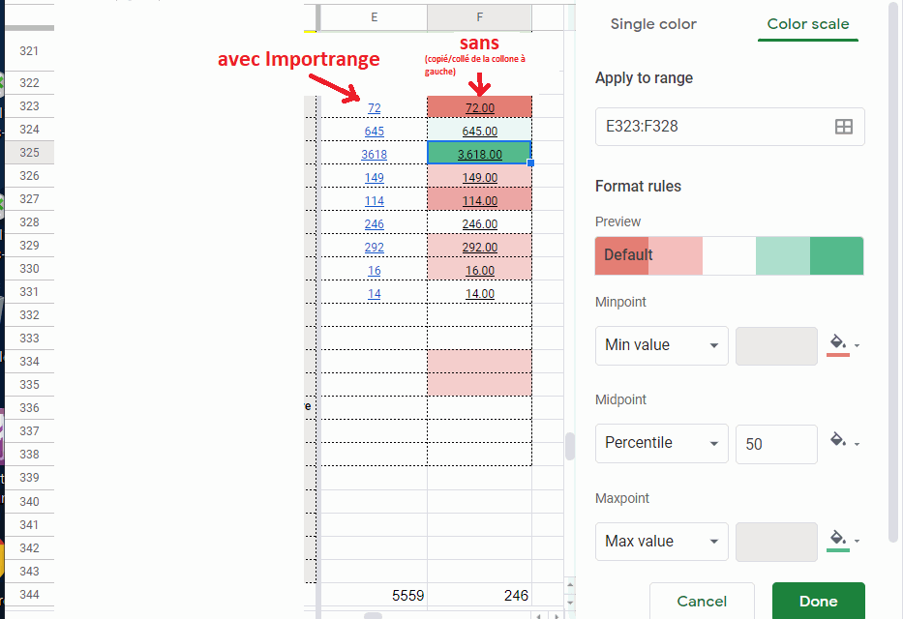
Task: Click the select data range grid icon
Action: coord(843,127)
